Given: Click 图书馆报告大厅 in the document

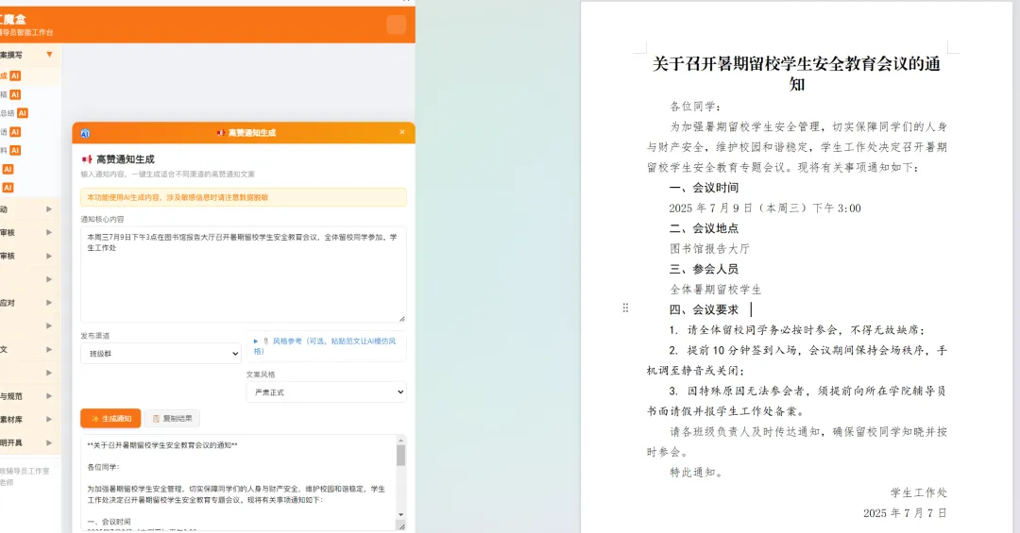Looking at the screenshot, I should tap(709, 248).
